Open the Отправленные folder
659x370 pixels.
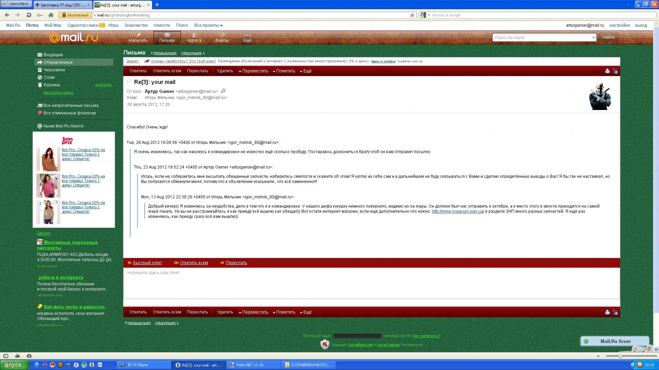(x=74, y=62)
